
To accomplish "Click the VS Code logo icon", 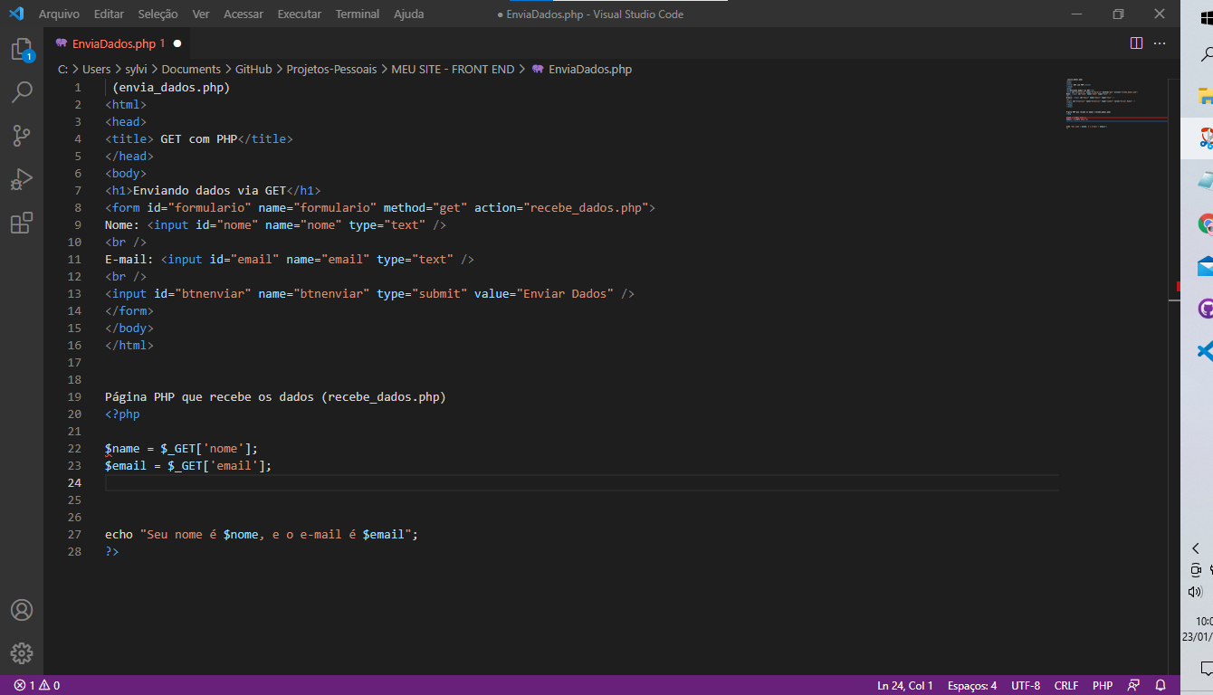I will (x=15, y=14).
